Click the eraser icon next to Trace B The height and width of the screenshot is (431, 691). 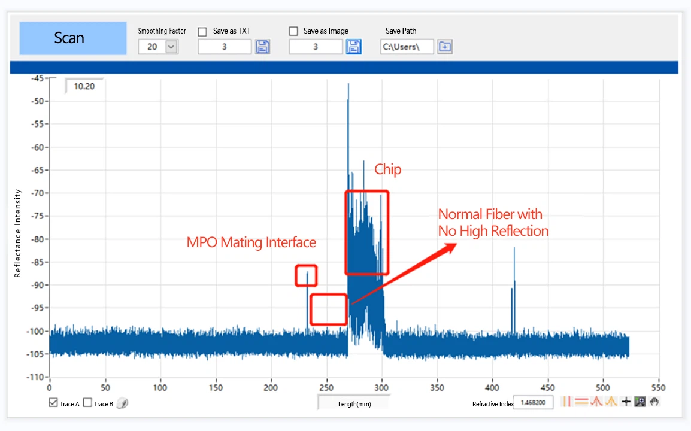click(122, 403)
